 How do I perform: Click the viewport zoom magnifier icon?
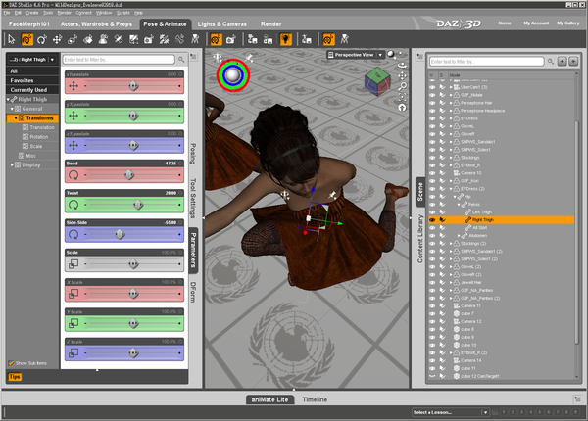click(402, 86)
